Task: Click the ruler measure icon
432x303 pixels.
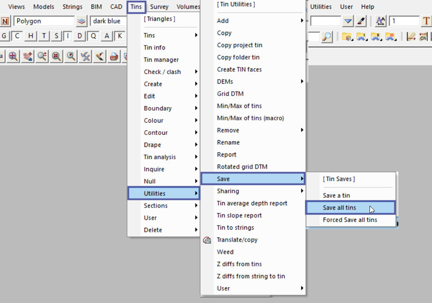Action: 411,37
